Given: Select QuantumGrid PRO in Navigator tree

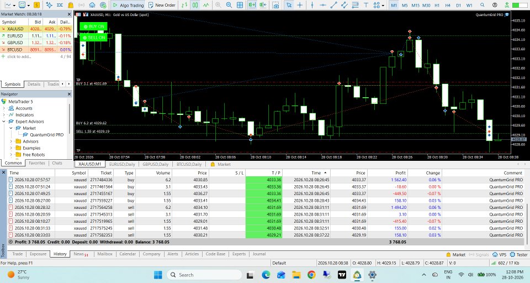Looking at the screenshot, I should 46,135.
